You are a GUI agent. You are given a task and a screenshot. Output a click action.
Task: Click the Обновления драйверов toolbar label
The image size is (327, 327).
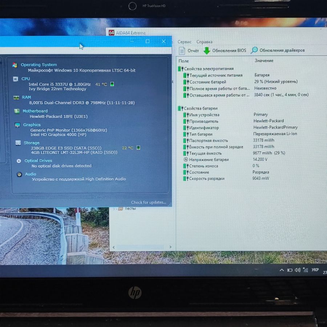pyautogui.click(x=282, y=50)
